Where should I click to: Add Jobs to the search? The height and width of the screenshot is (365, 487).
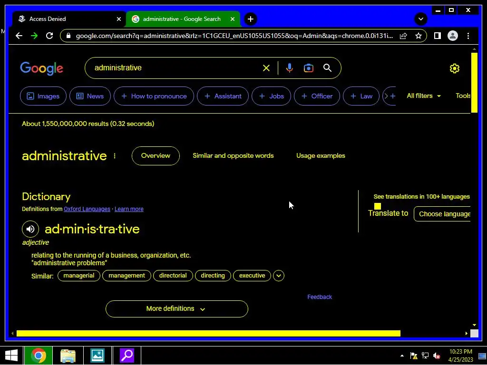272,96
